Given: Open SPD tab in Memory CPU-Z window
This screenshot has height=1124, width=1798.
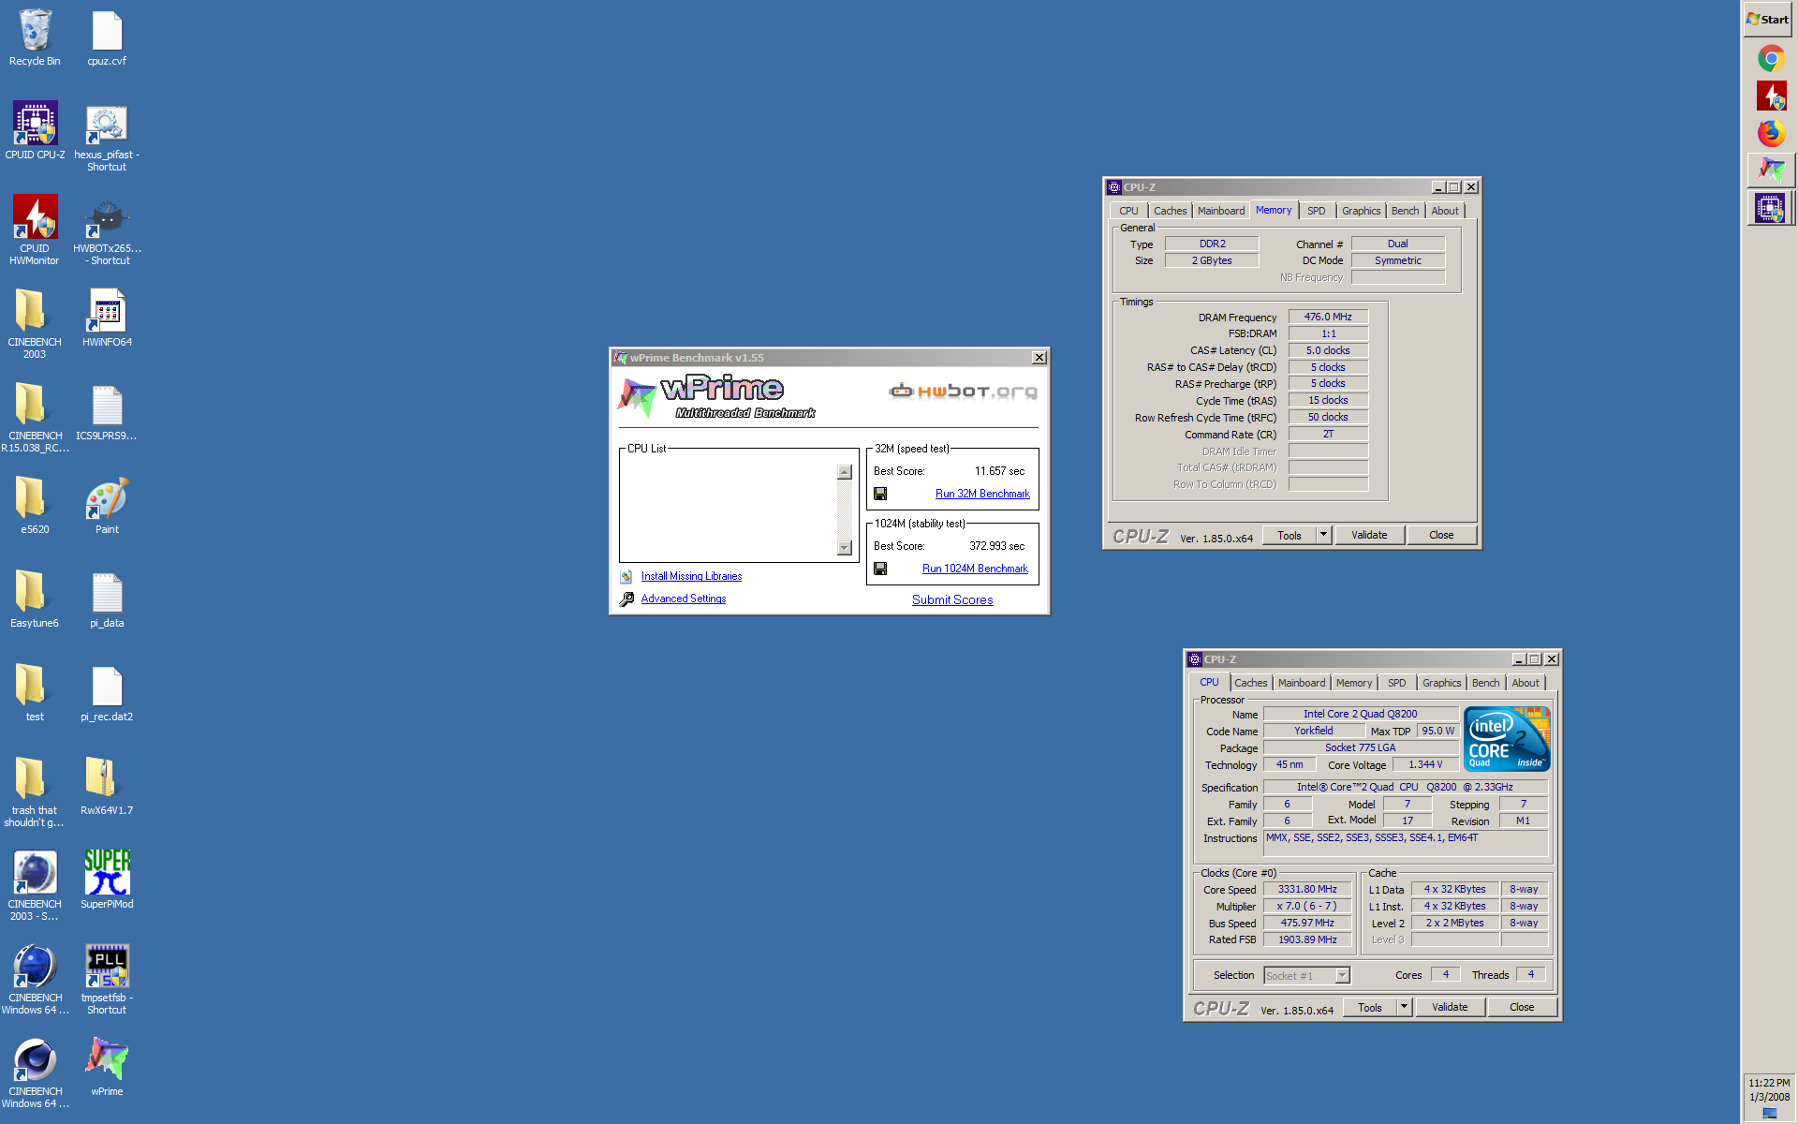Looking at the screenshot, I should 1316,211.
